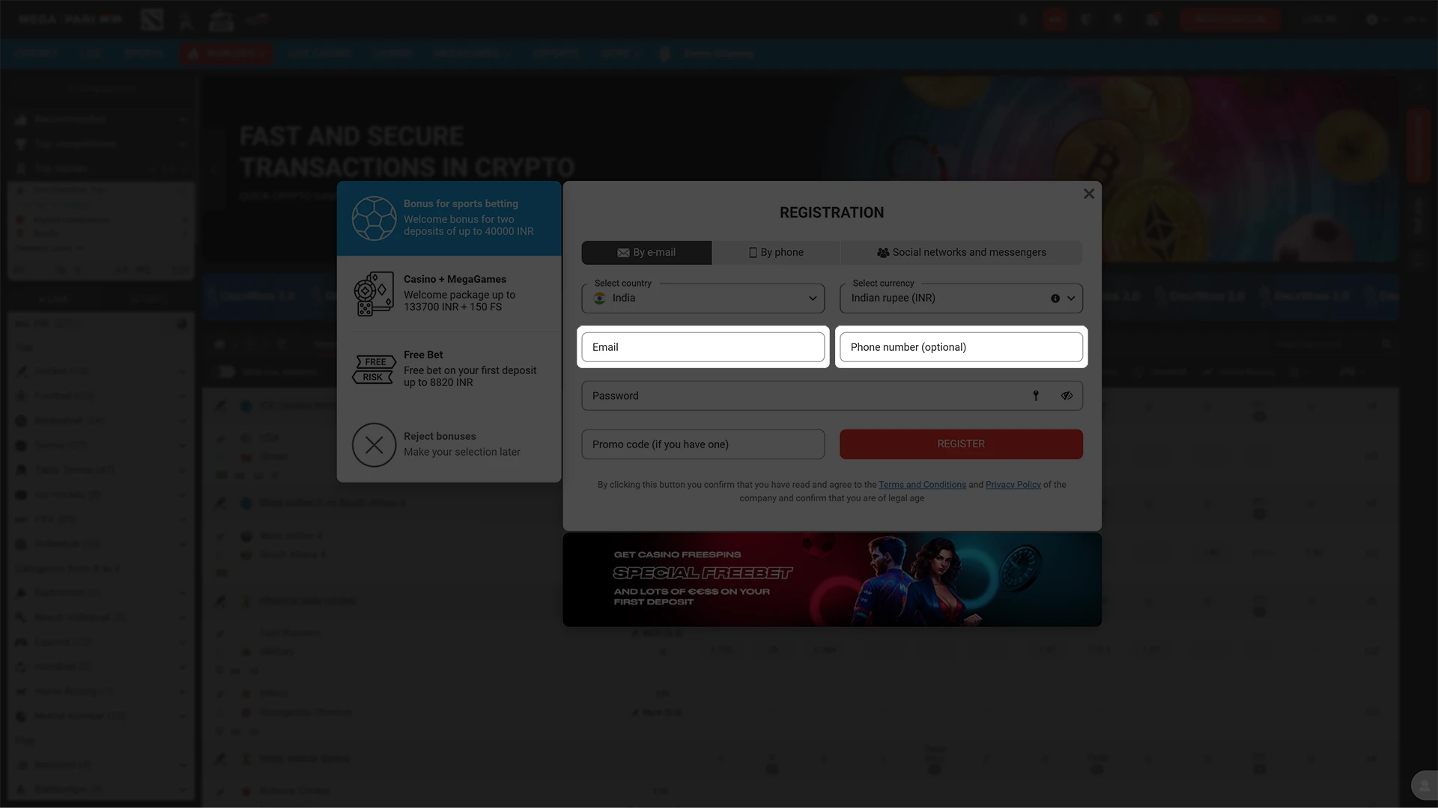The height and width of the screenshot is (808, 1438).
Task: Click the gift box icon for Casino + MegaGames
Action: click(x=373, y=293)
